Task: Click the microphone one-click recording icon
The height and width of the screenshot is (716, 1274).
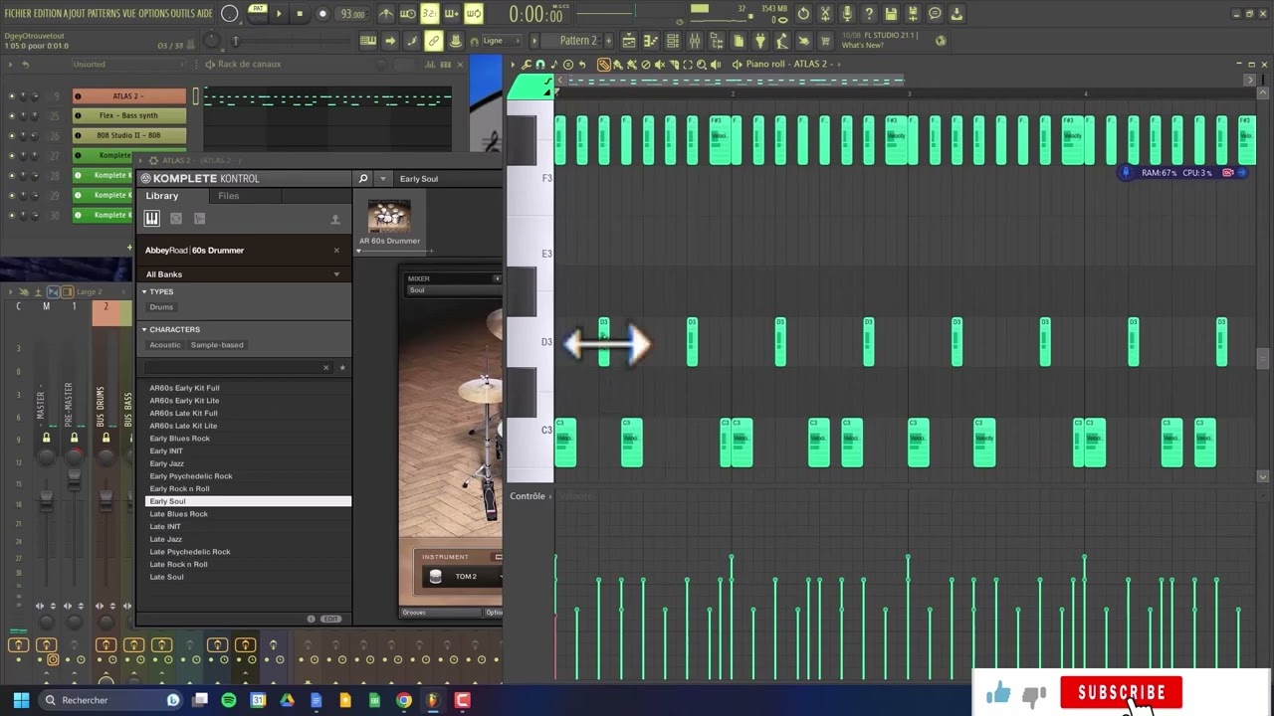Action: 847,13
